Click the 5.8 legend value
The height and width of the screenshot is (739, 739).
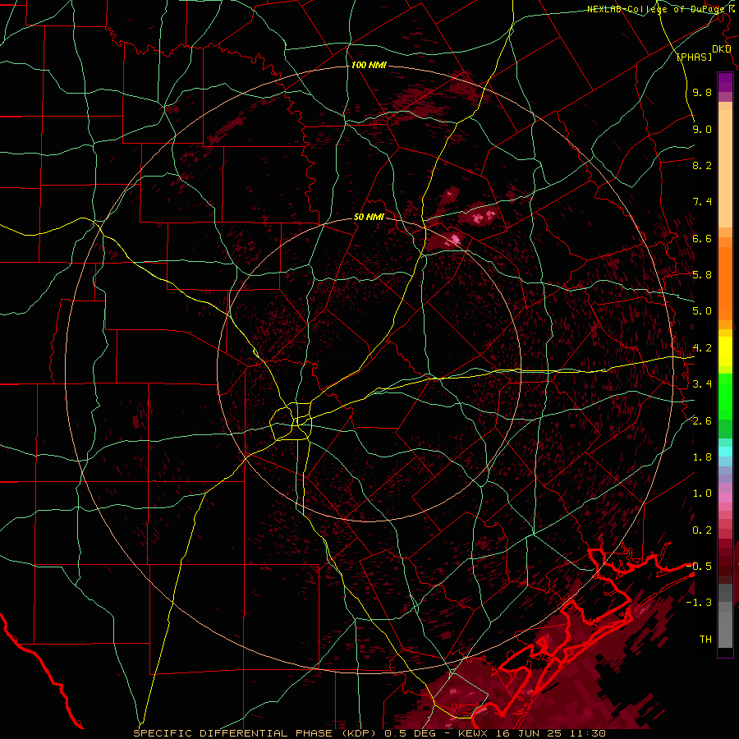pyautogui.click(x=702, y=275)
